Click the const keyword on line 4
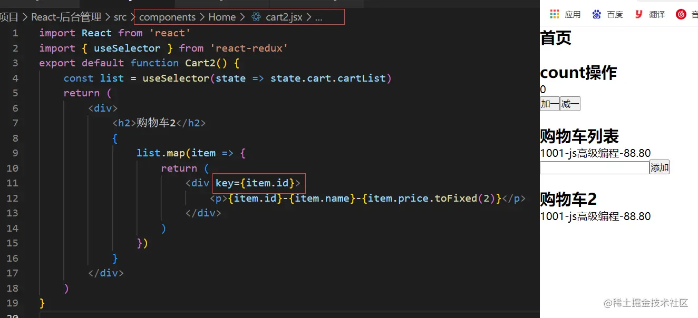698x318 pixels. (79, 78)
